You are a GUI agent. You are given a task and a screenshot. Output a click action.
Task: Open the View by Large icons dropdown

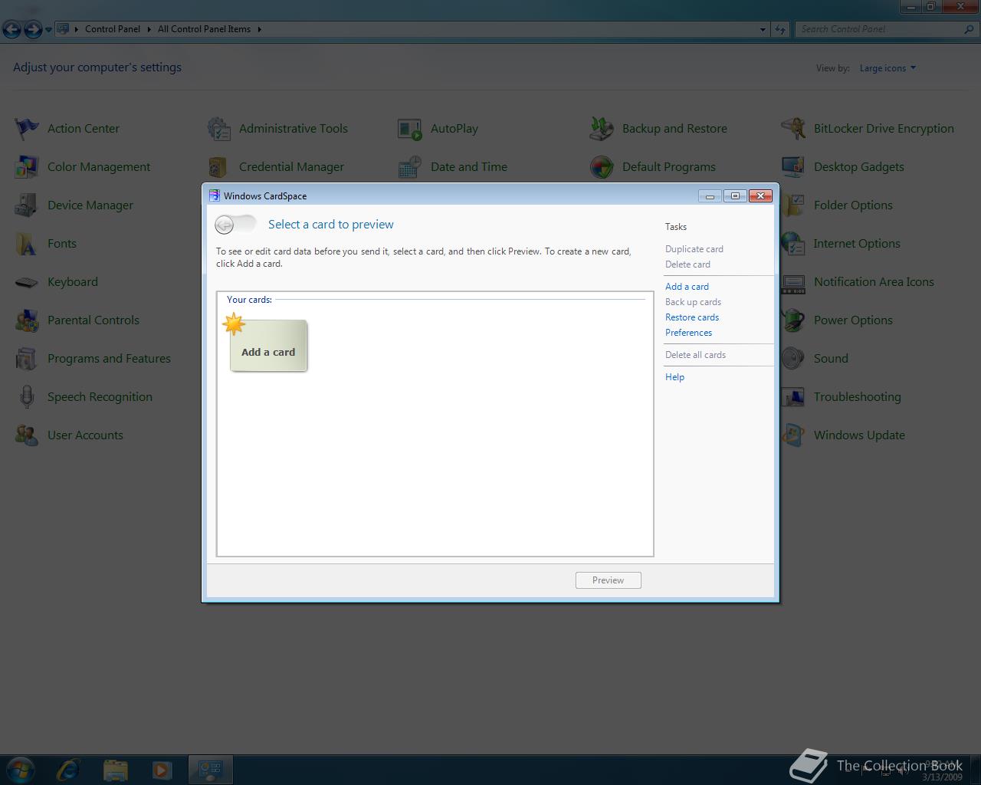[x=887, y=68]
